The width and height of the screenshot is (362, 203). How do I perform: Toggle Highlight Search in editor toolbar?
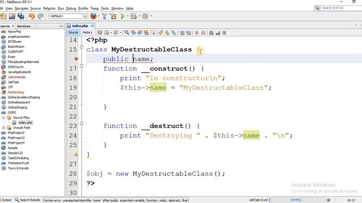[x=146, y=33]
